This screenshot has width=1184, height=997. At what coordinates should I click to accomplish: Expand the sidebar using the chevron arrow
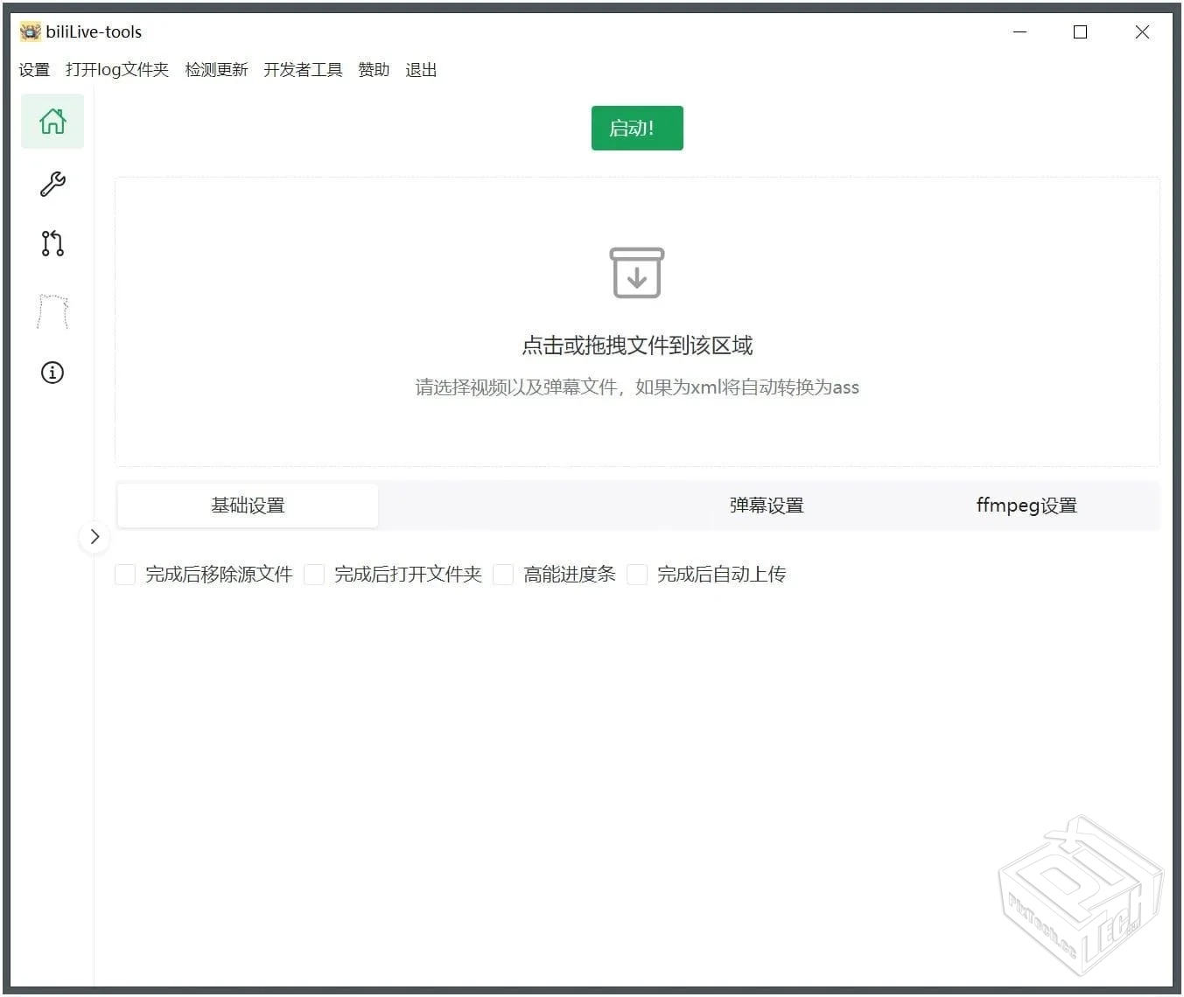95,536
